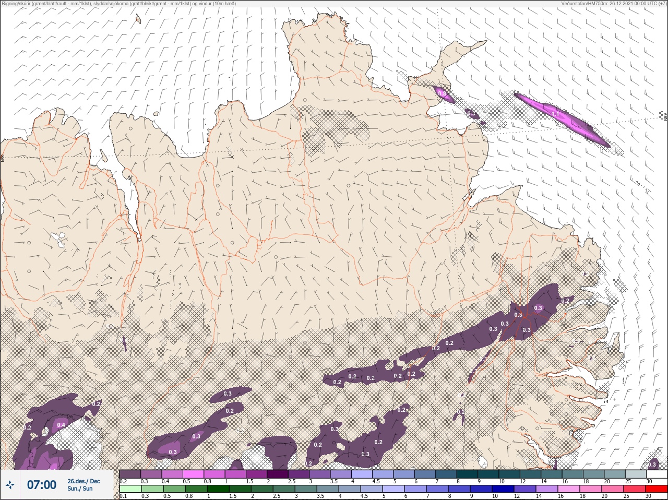
Task: Select the upper legend swatch labeled 0.2
Action: point(130,474)
